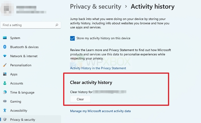The image size is (201, 123).
Task: Open Manage my Microsoft account activity data link
Action: click(100, 111)
